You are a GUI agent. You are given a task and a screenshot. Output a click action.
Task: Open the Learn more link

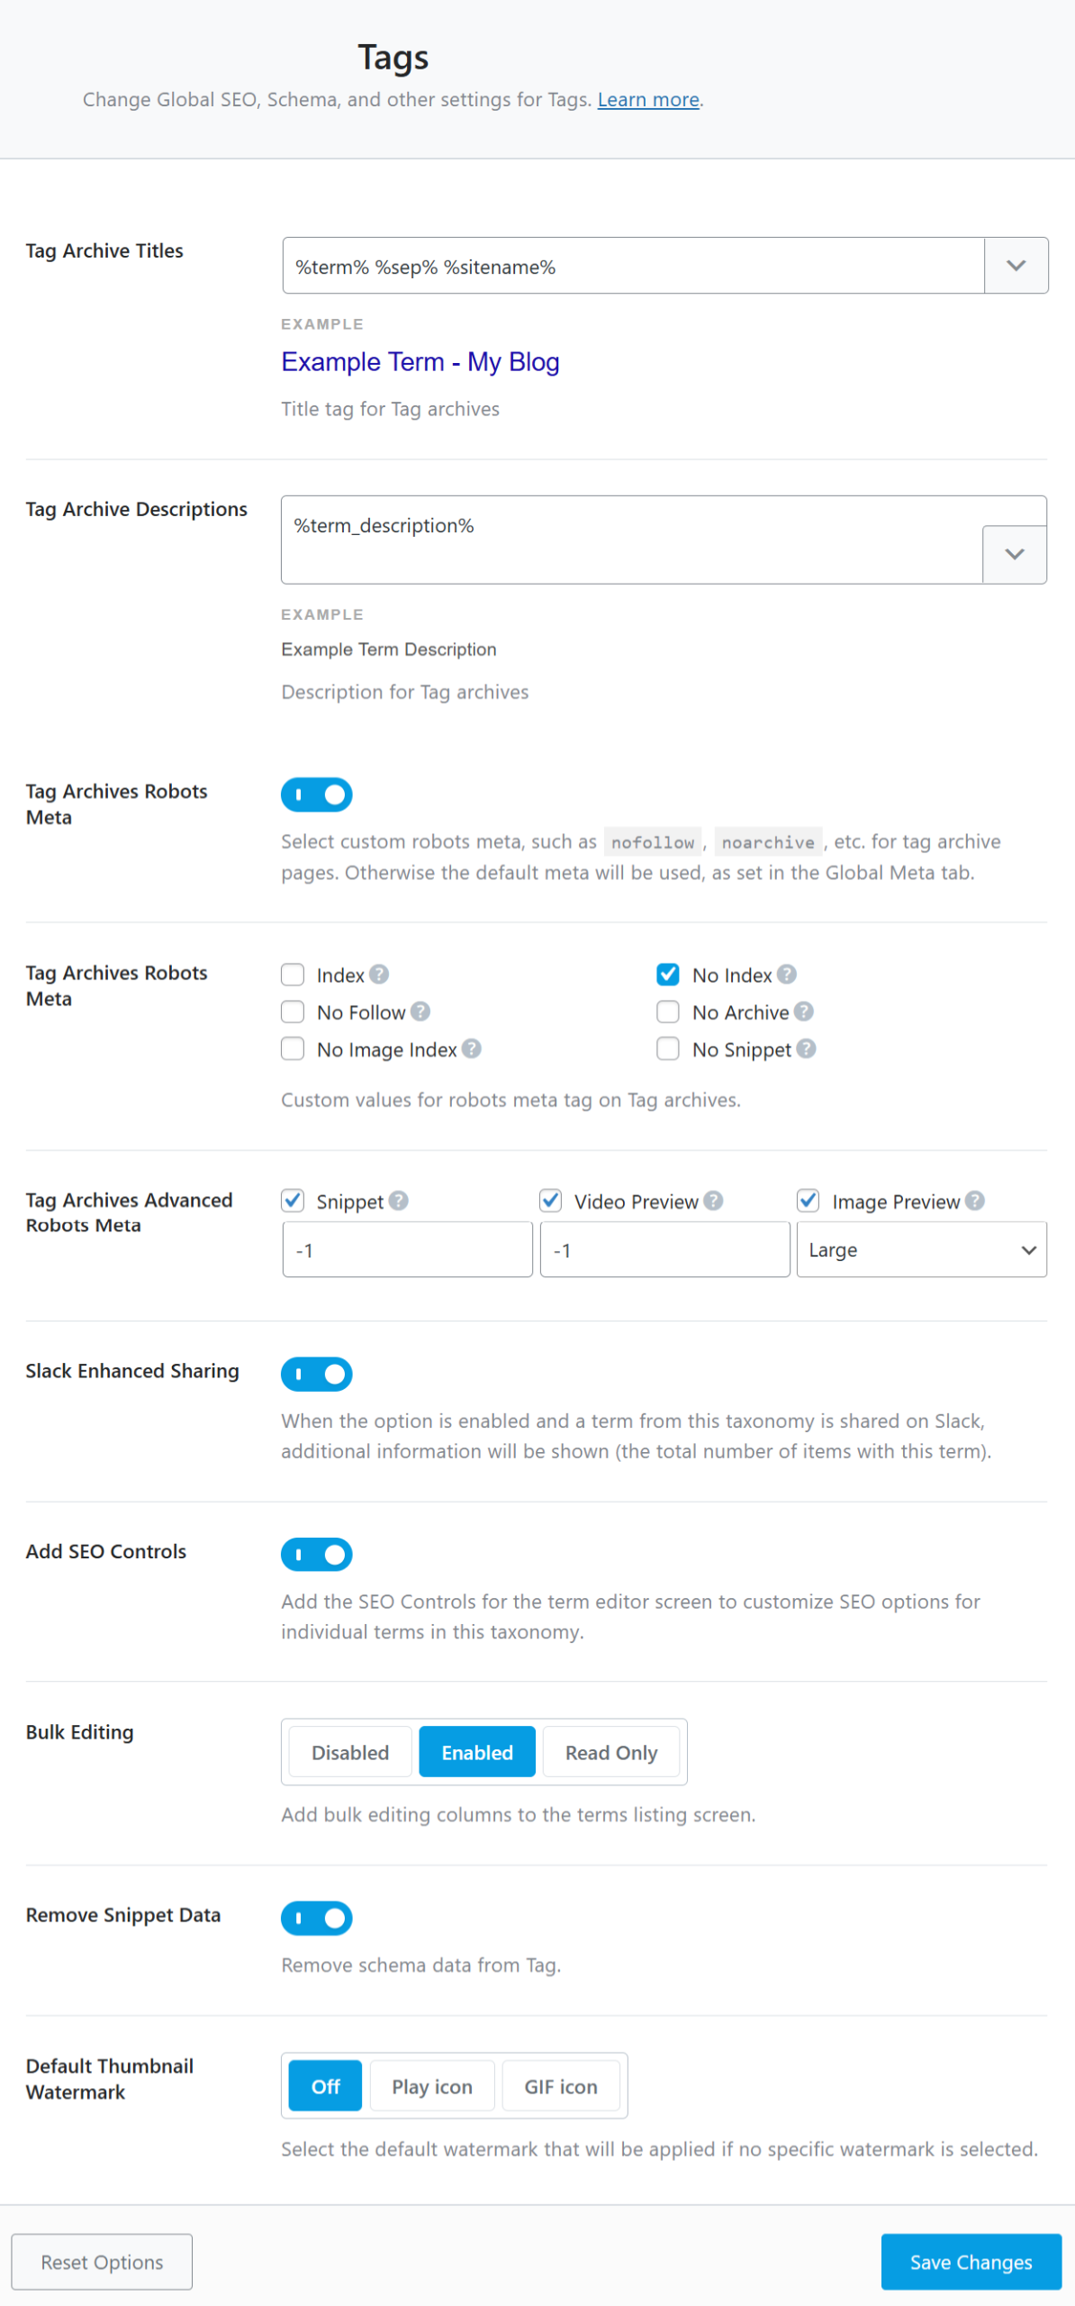click(x=647, y=99)
